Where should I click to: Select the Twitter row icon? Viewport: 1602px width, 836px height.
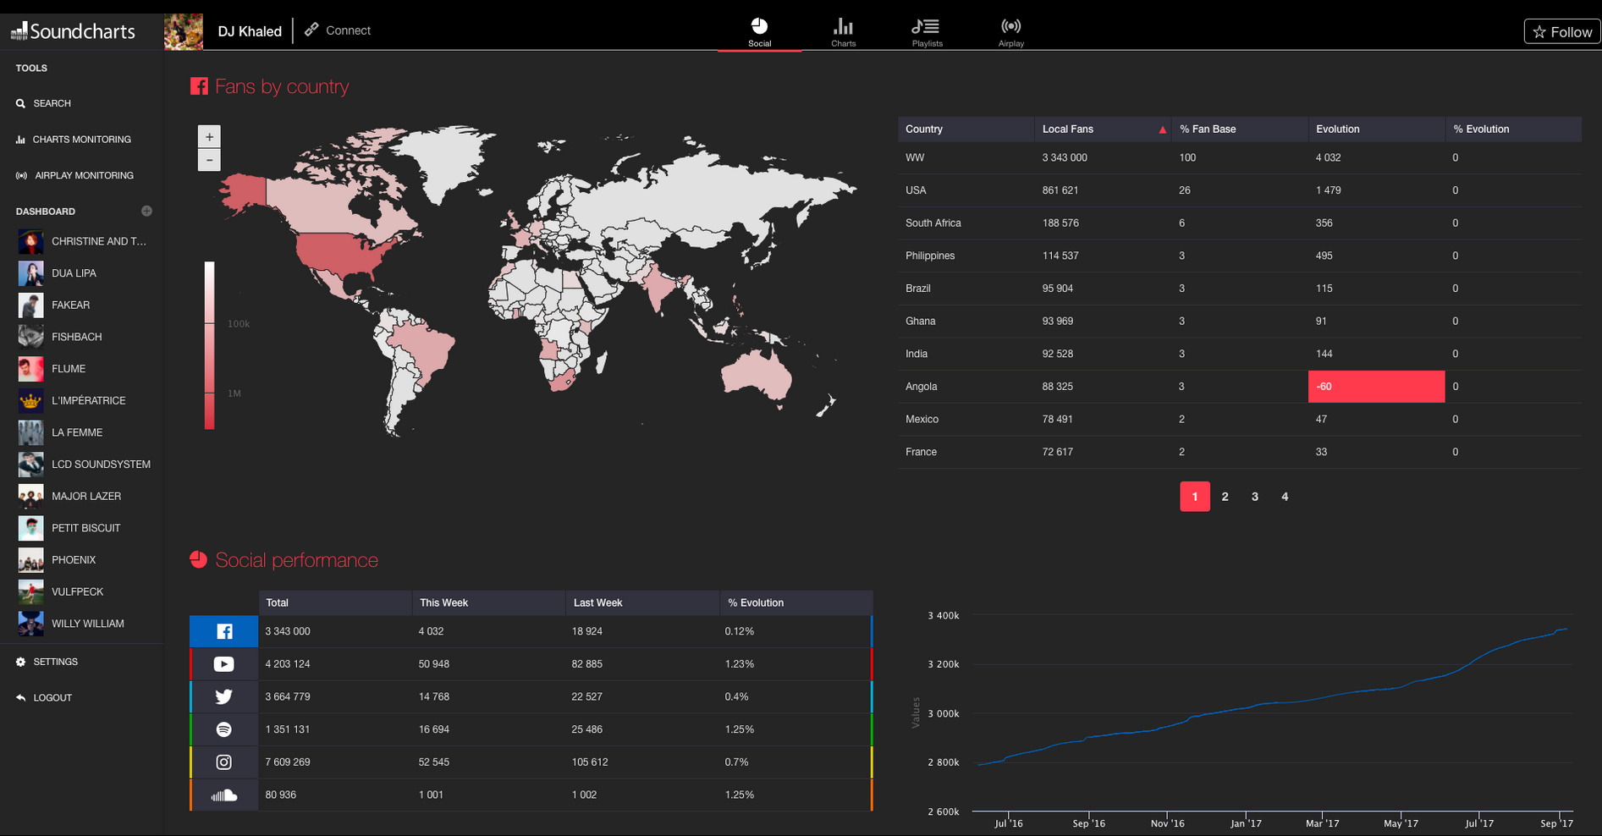[223, 697]
